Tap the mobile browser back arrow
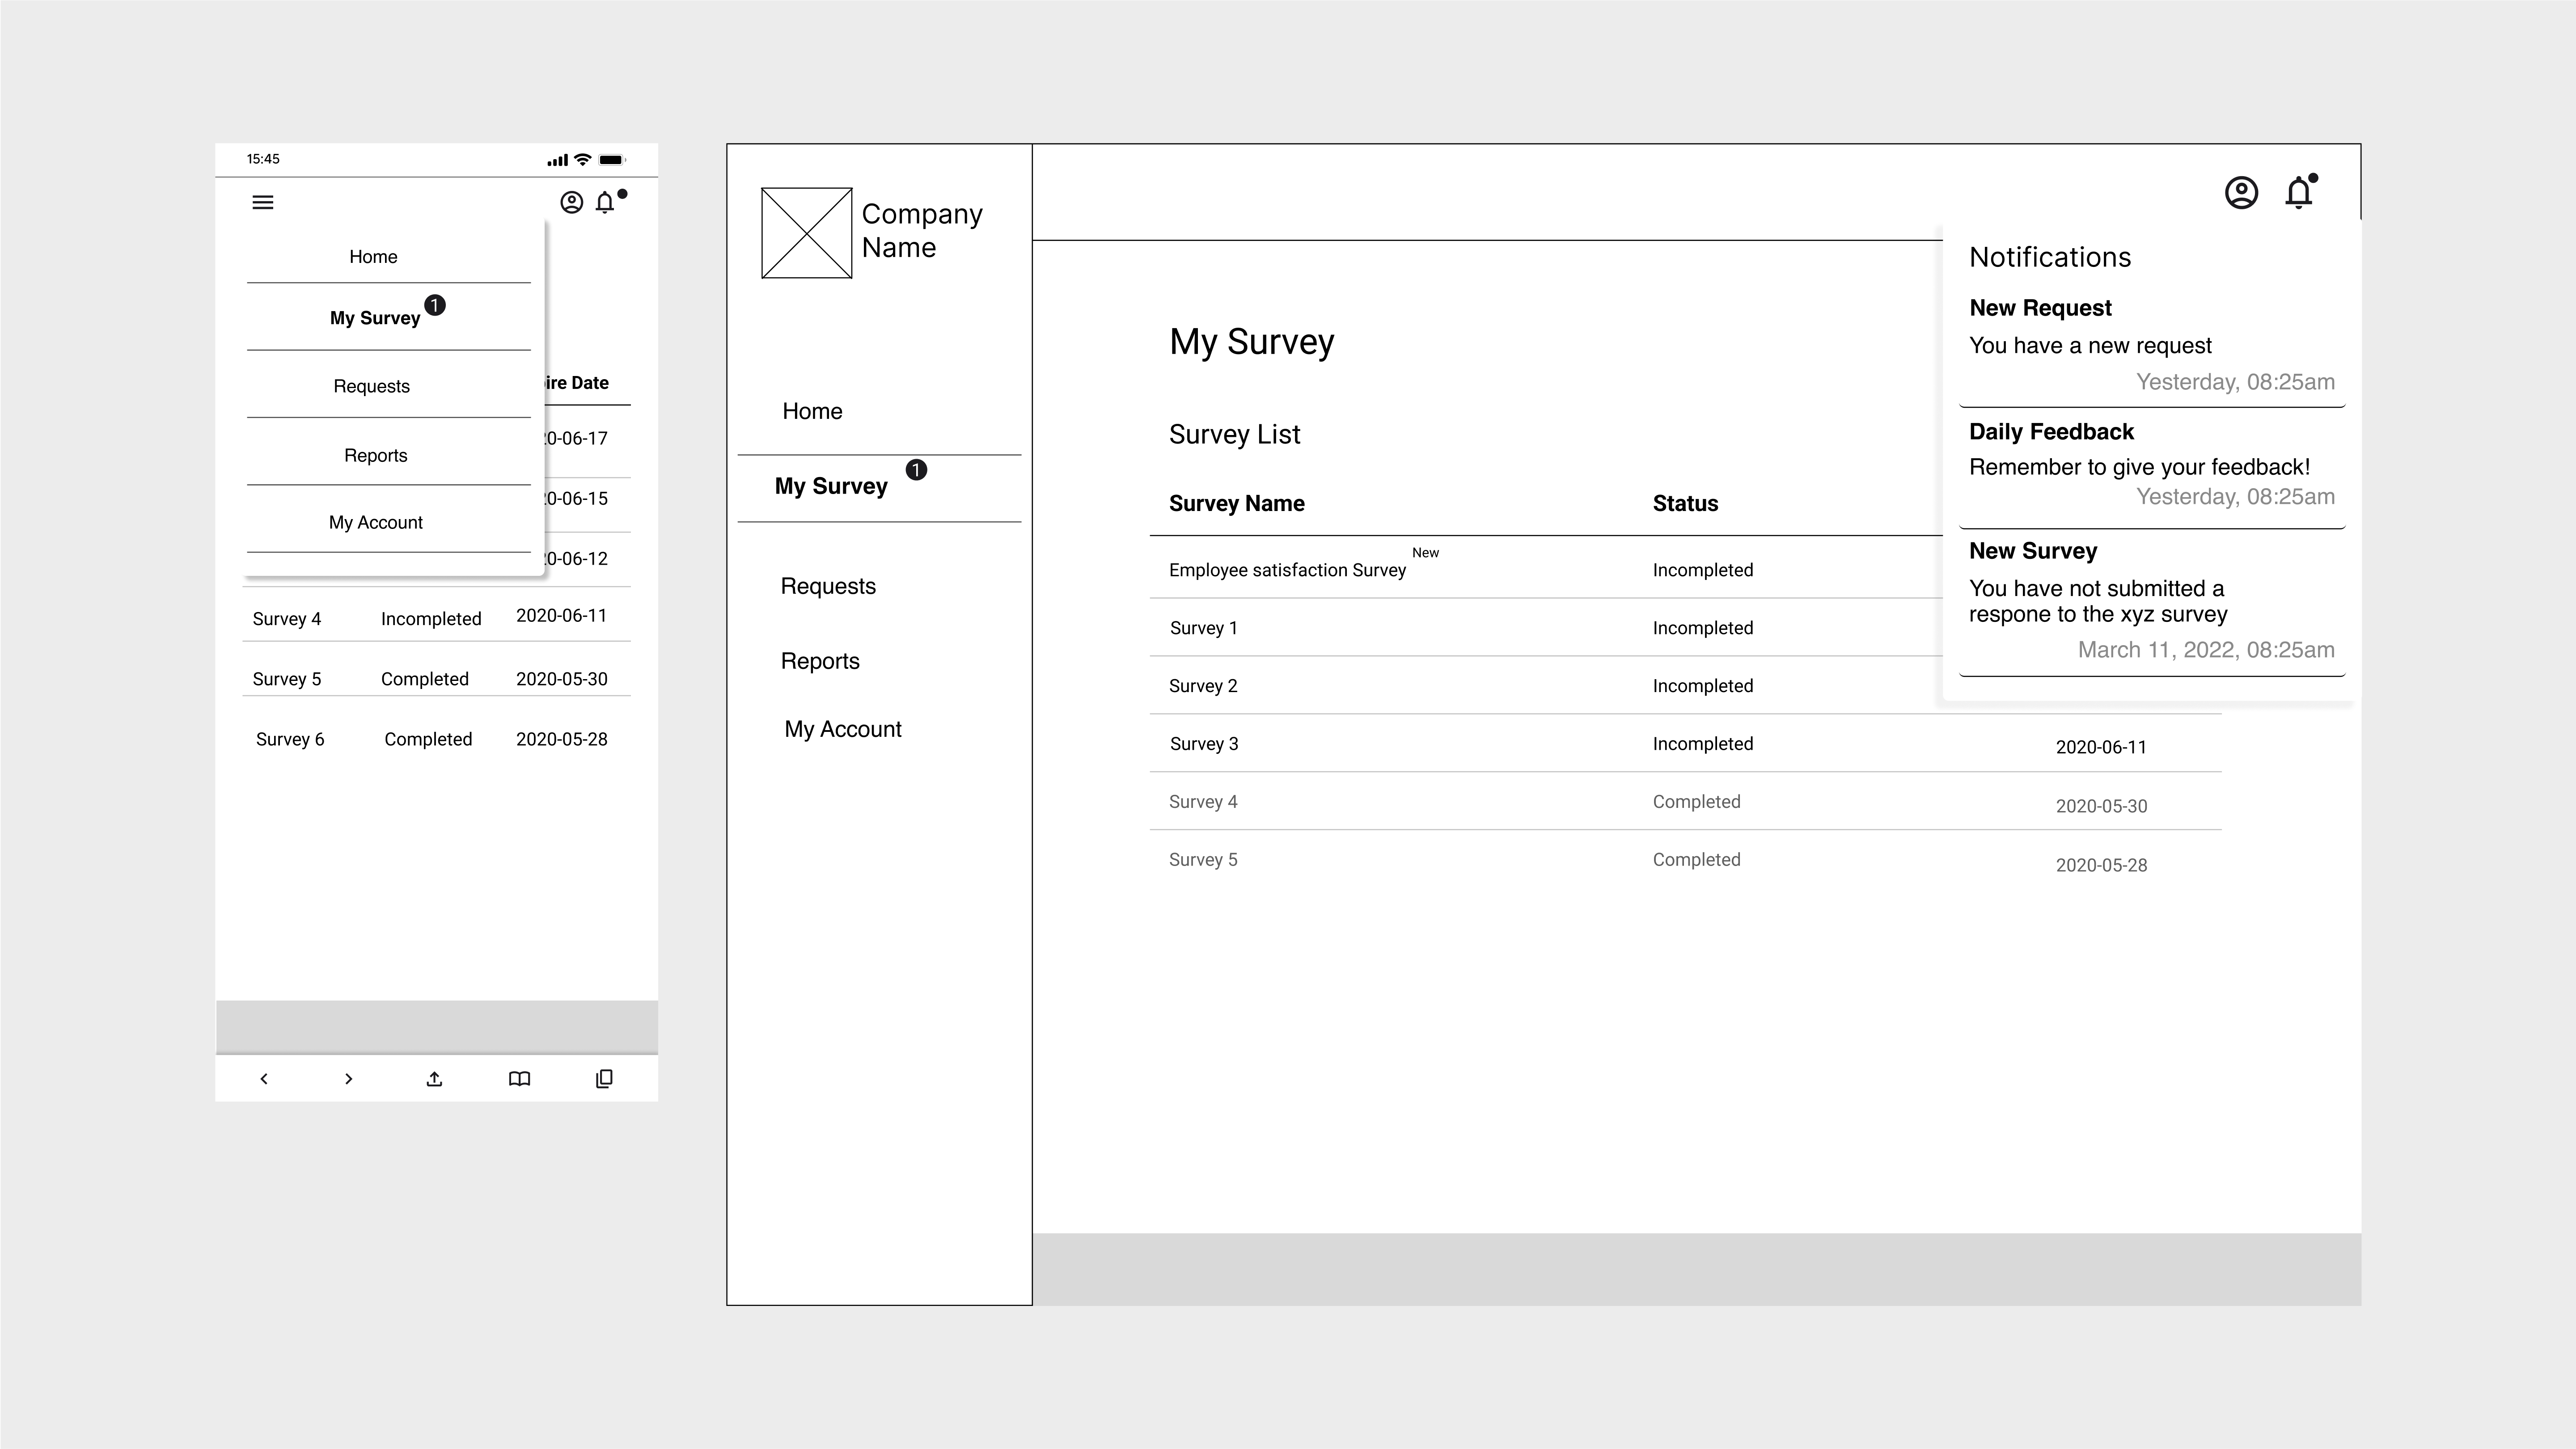 pyautogui.click(x=264, y=1079)
